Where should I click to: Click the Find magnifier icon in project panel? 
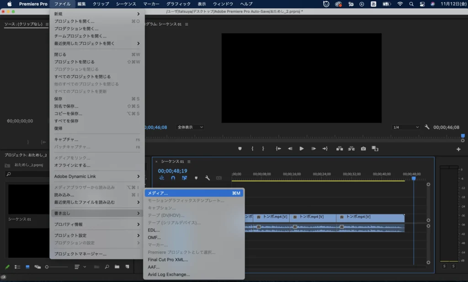[x=107, y=267]
